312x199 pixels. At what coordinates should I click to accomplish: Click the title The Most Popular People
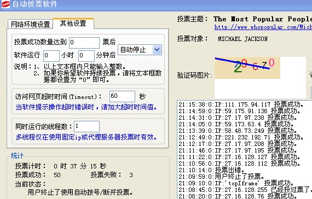pyautogui.click(x=263, y=19)
